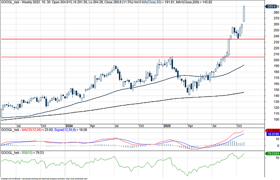The width and height of the screenshot is (280, 180).
Task: Click the 2024 date axis label
Action: click(69, 126)
